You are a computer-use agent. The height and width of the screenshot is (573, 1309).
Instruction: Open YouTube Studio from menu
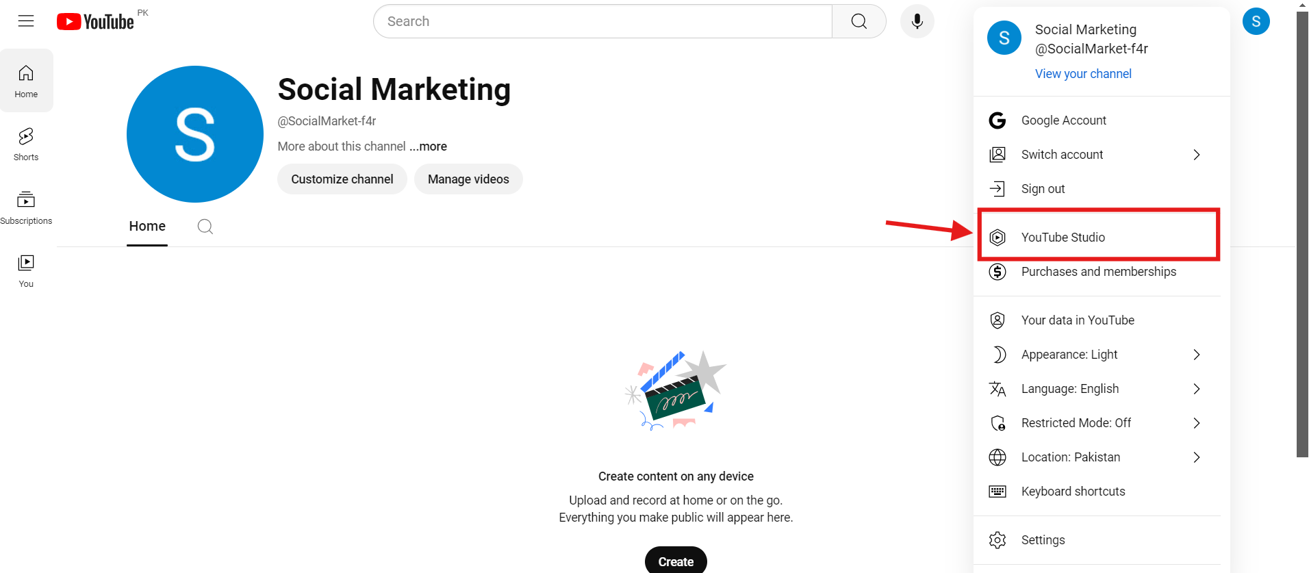[1097, 238]
